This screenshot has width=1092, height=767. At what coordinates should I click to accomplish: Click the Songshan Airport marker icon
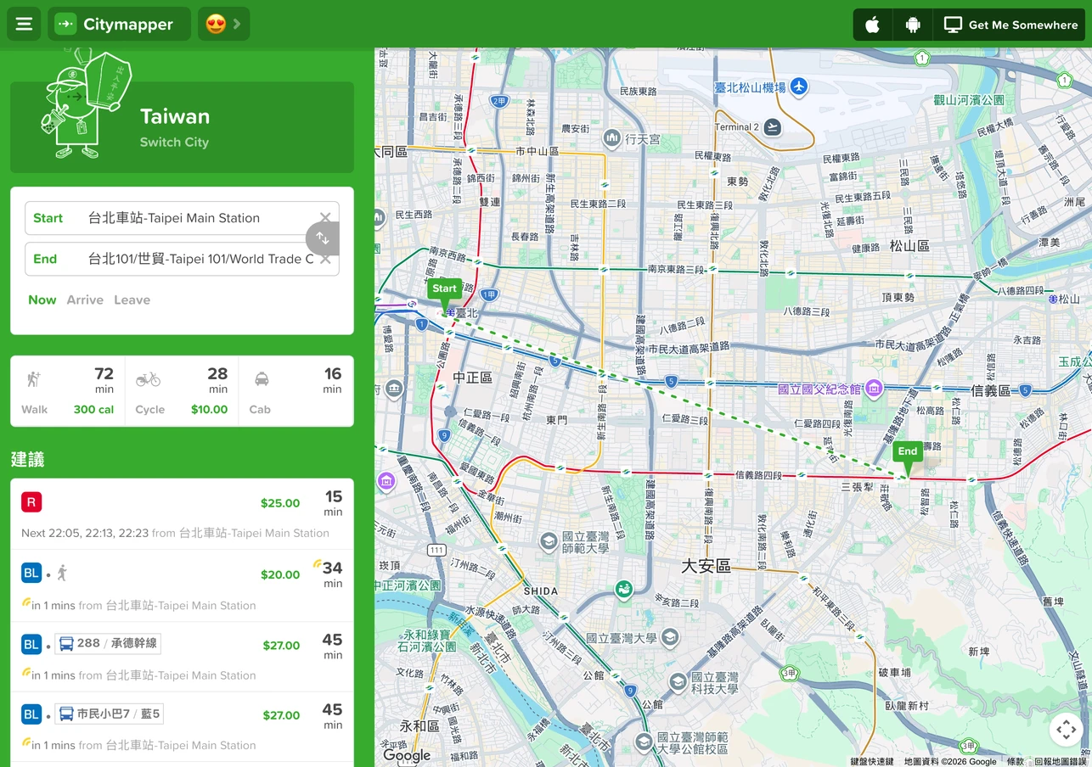coord(798,86)
